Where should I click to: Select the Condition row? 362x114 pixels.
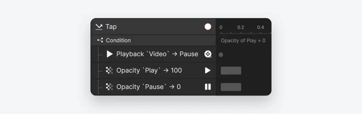pos(153,40)
